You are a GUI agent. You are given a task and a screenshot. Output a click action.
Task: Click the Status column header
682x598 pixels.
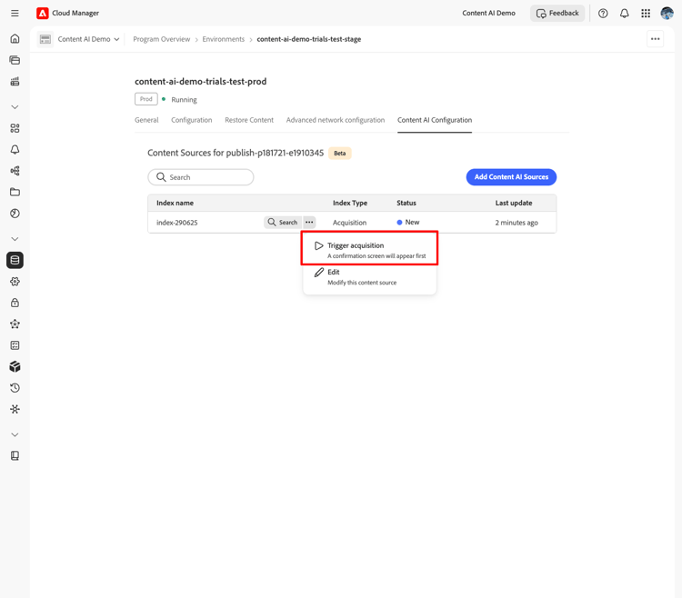coord(406,203)
